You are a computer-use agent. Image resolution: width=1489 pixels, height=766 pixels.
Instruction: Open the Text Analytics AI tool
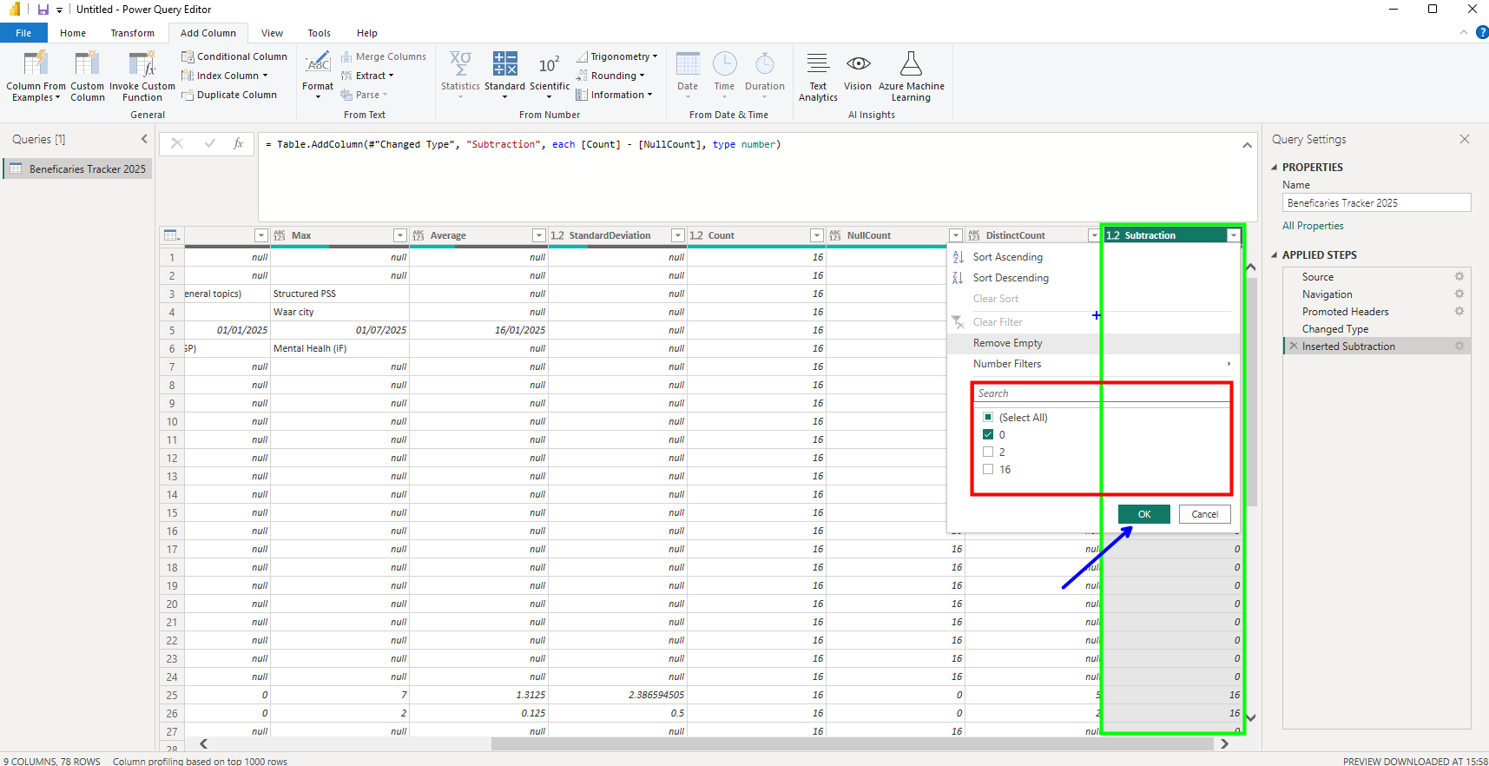pyautogui.click(x=818, y=65)
